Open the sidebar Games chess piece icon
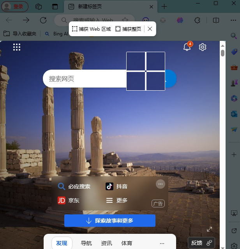The height and width of the screenshot is (249, 240). point(234,83)
